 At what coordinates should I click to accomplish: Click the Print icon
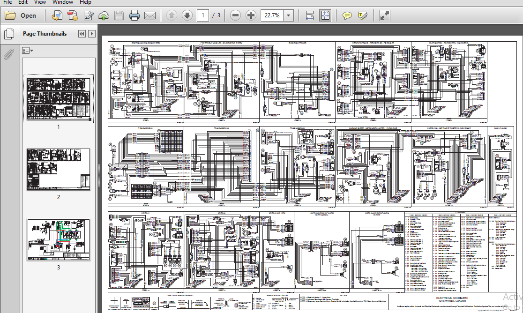(x=134, y=15)
